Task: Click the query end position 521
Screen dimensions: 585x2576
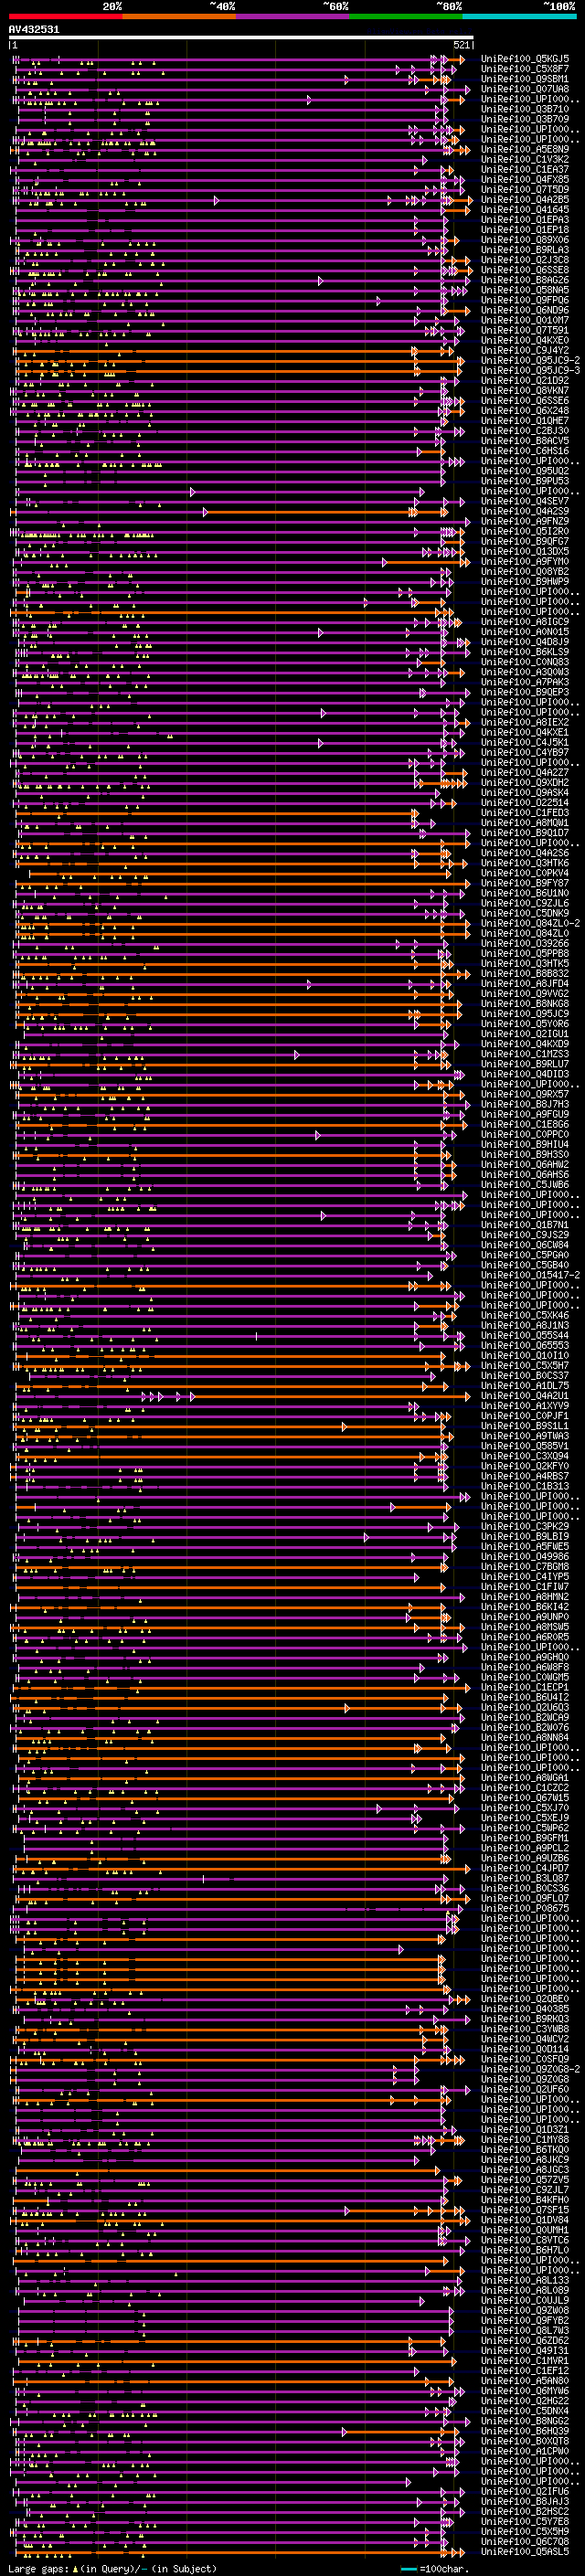Action: 461,45
